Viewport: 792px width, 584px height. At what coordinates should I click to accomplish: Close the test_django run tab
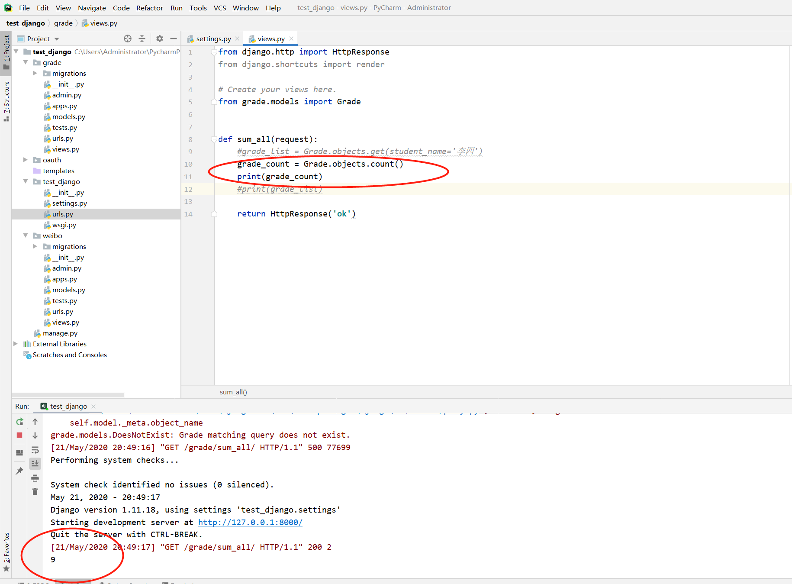93,406
